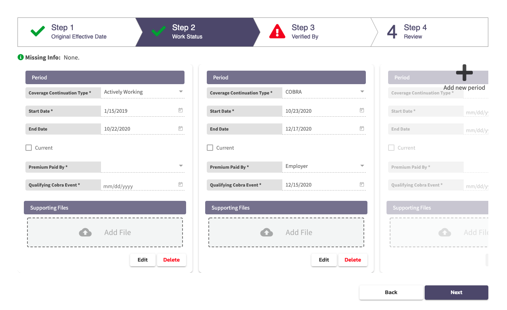Check the Current box for Actively Working period

pyautogui.click(x=29, y=147)
